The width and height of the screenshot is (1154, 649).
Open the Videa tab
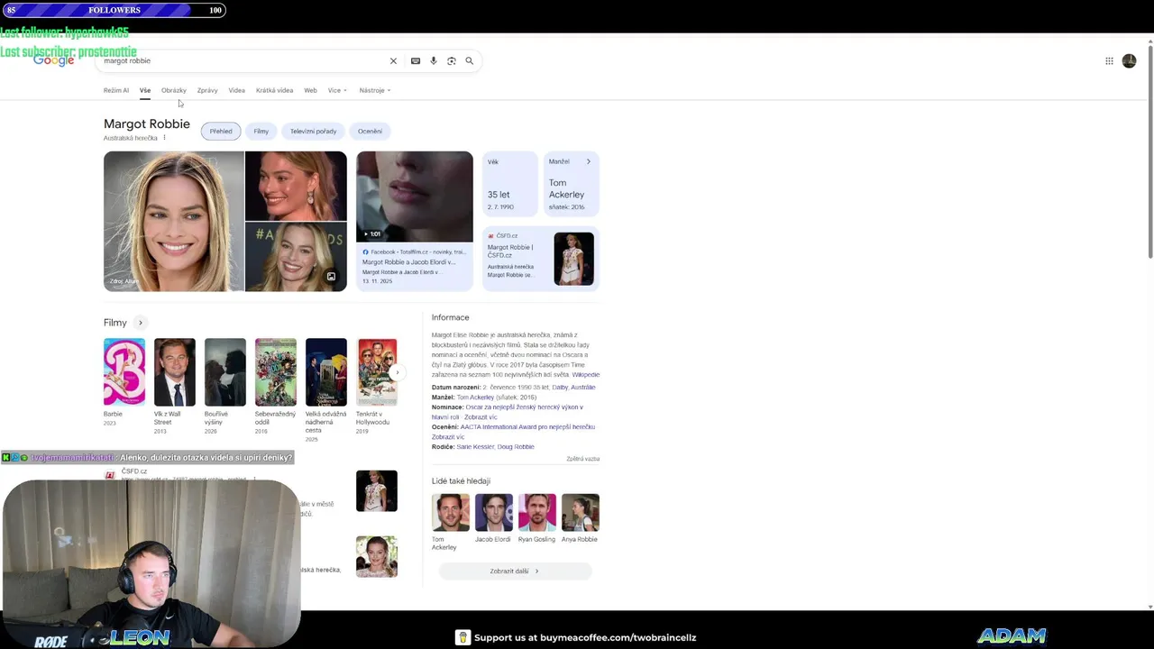(x=237, y=90)
